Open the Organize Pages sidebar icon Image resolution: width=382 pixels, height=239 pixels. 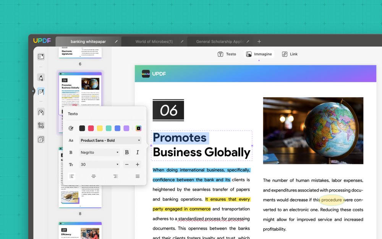click(41, 112)
